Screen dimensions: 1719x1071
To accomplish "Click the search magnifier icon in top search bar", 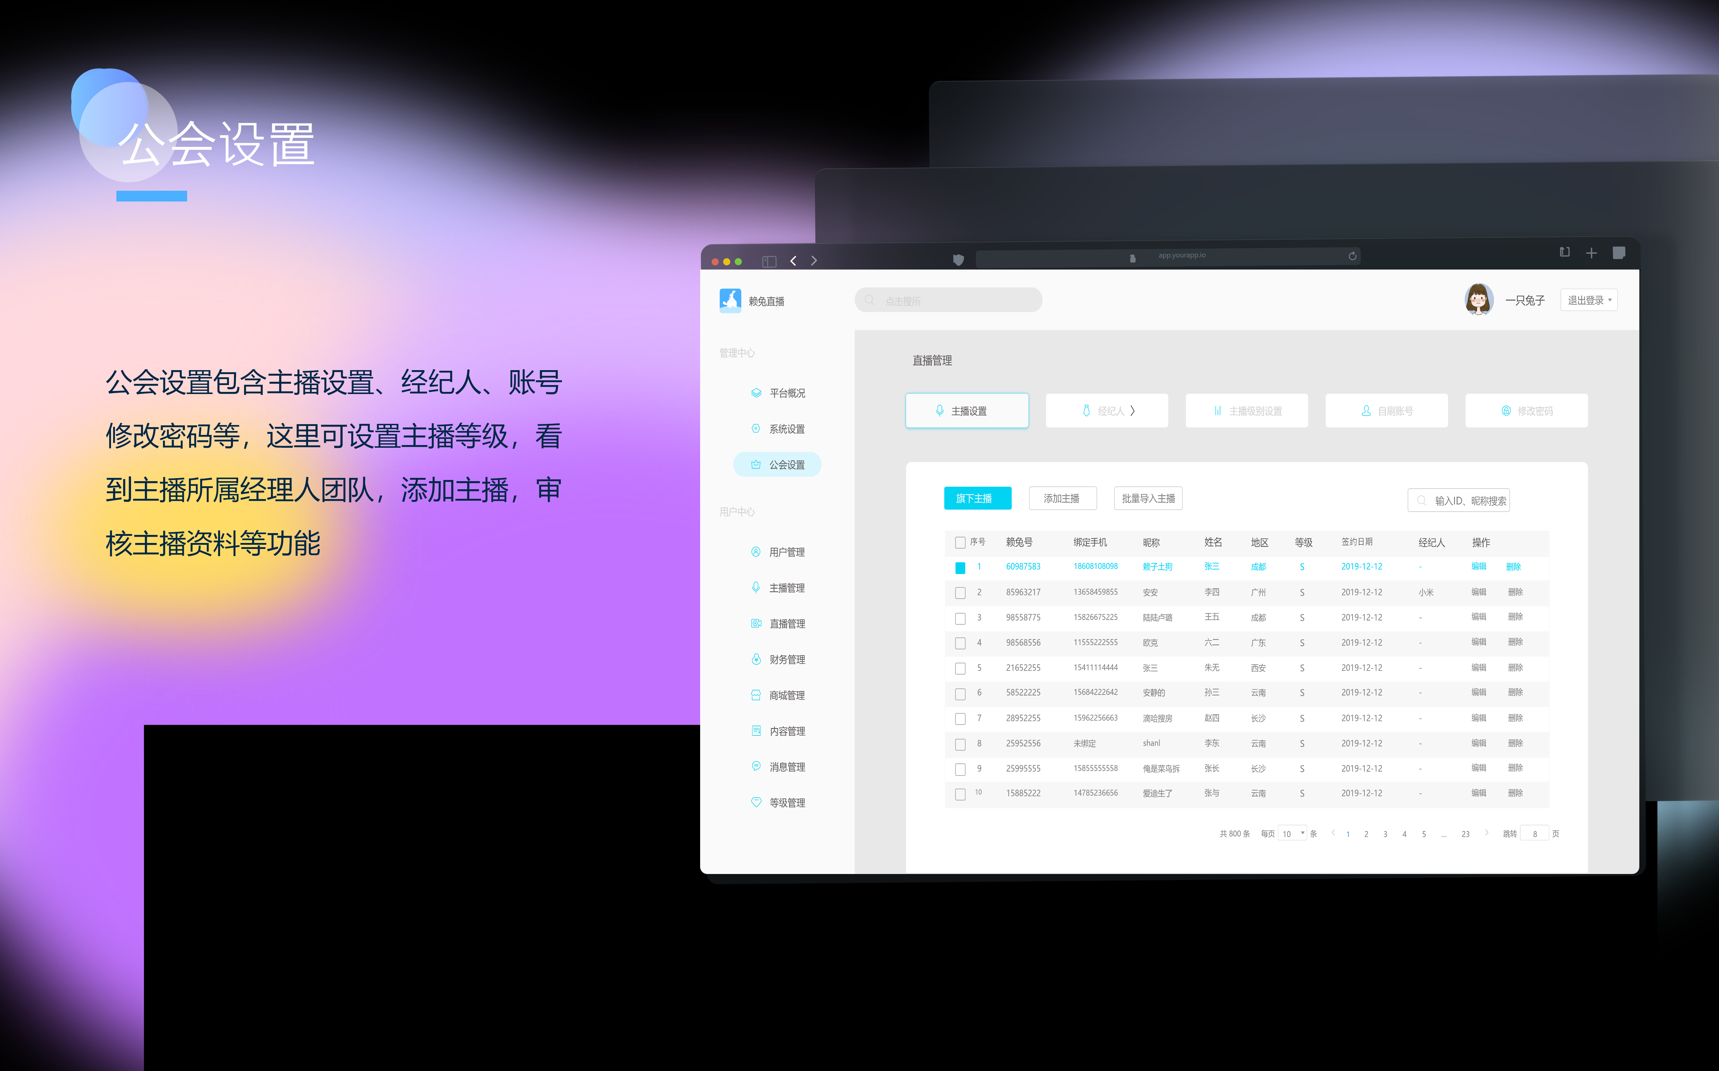I will pyautogui.click(x=869, y=300).
